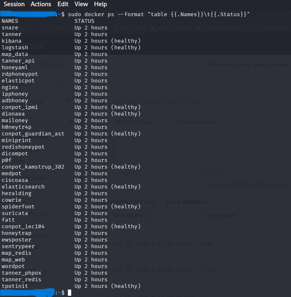Click the 'sentrypeer' container name
This screenshot has width=291, height=297.
point(18,246)
